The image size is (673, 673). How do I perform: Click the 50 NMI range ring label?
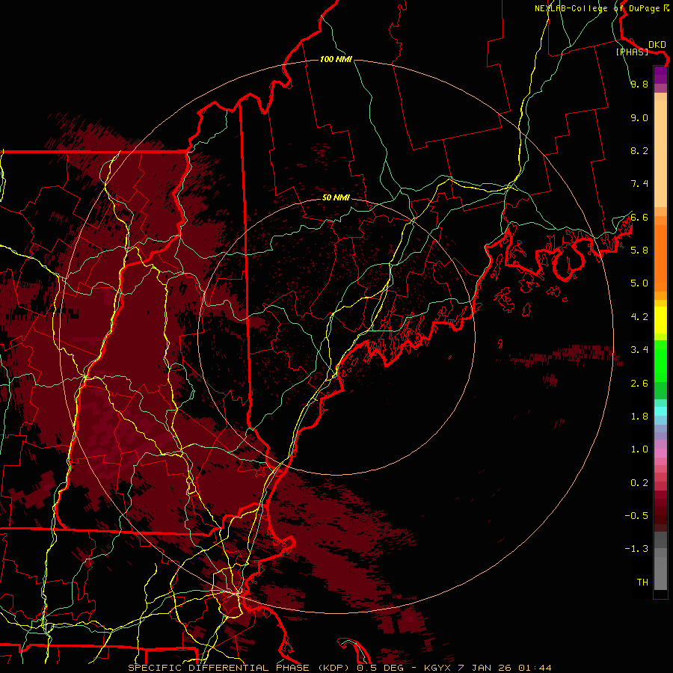point(336,197)
